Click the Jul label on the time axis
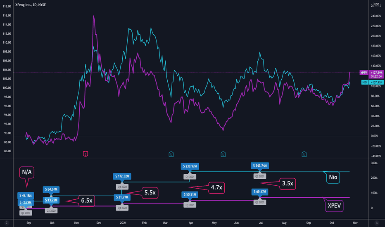Screen dimensions: 385x227 click(261, 223)
